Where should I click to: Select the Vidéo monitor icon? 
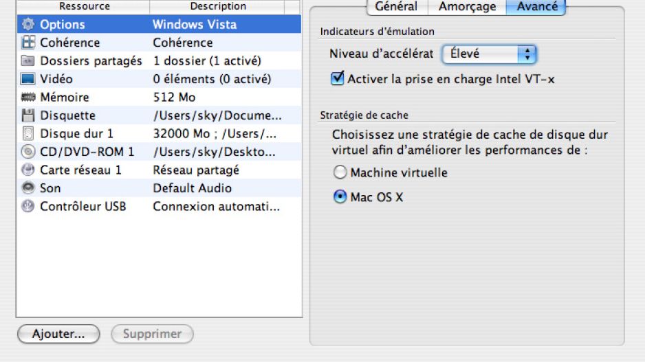pos(28,79)
